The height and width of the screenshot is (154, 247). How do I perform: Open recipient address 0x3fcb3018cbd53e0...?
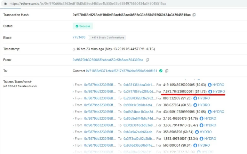tap(139, 125)
